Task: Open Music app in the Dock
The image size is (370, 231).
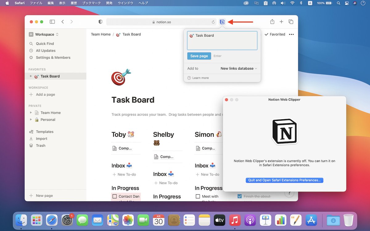Action: (235, 220)
